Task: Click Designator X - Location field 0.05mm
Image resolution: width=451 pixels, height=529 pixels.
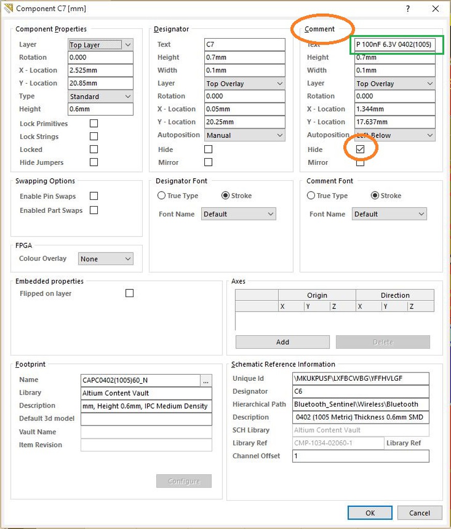Action: pos(245,109)
